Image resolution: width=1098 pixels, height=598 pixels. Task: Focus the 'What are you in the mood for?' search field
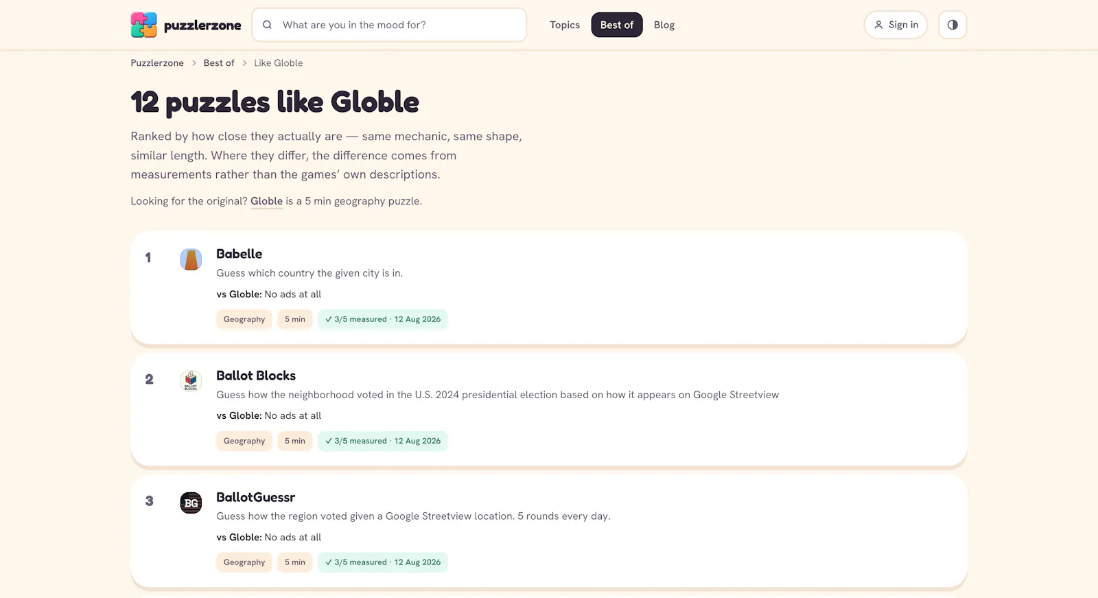tap(389, 25)
